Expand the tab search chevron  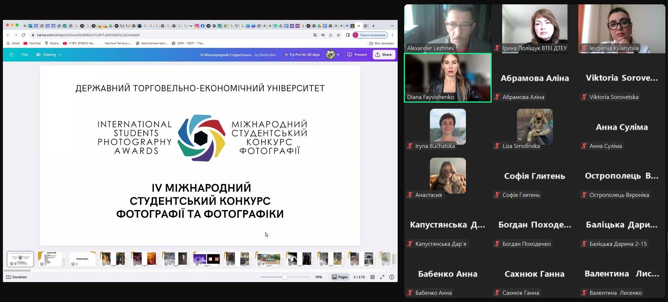392,26
